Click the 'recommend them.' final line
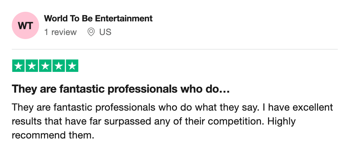 coord(53,135)
